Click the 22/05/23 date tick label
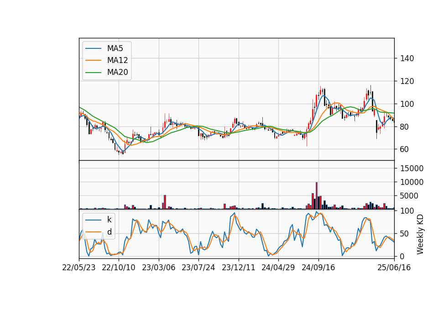The image size is (438, 315). [79, 268]
